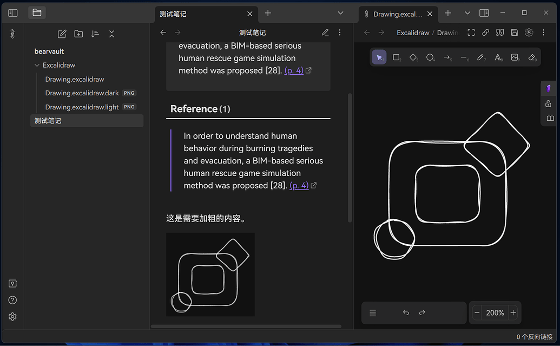The image size is (560, 346).
Task: Increase zoom beyond 200% with plus
Action: tap(512, 312)
